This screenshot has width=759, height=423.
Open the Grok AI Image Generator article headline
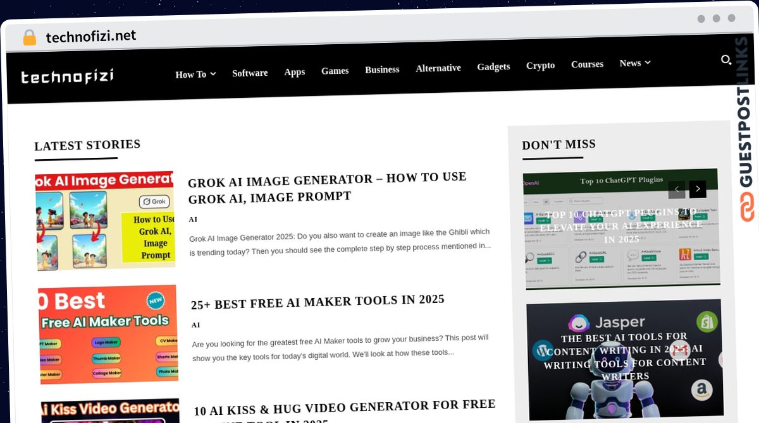pos(327,188)
